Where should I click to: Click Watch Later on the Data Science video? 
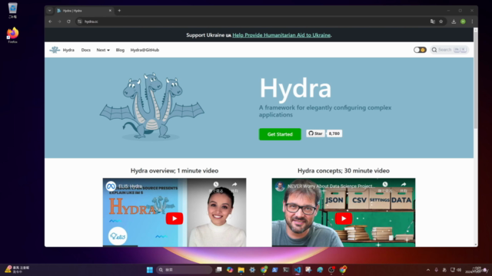tap(385, 186)
